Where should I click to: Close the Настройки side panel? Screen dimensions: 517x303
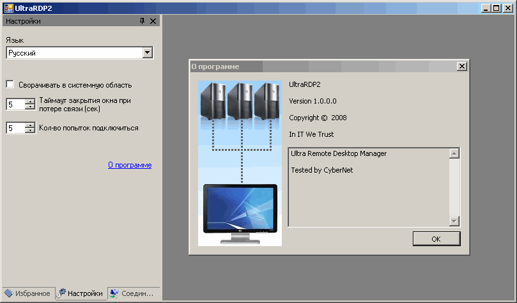(153, 21)
